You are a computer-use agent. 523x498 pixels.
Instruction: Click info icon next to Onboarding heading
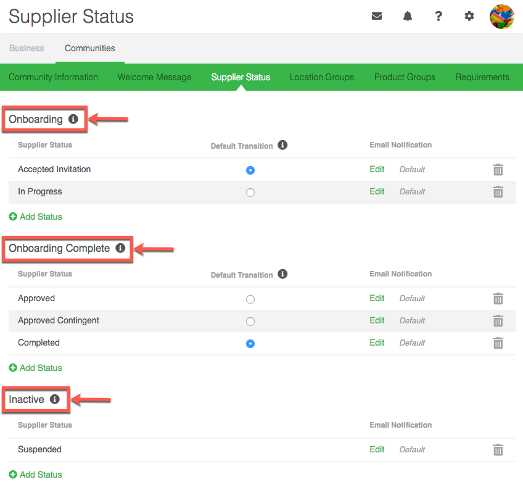73,119
